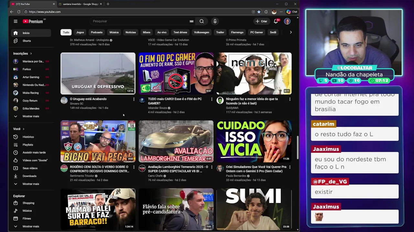Screen dimensions: 414x232
Task: Select the Flamengo filter chip
Action: point(237,32)
